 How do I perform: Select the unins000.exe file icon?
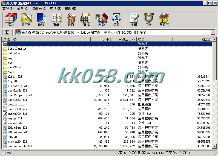click(5, 109)
